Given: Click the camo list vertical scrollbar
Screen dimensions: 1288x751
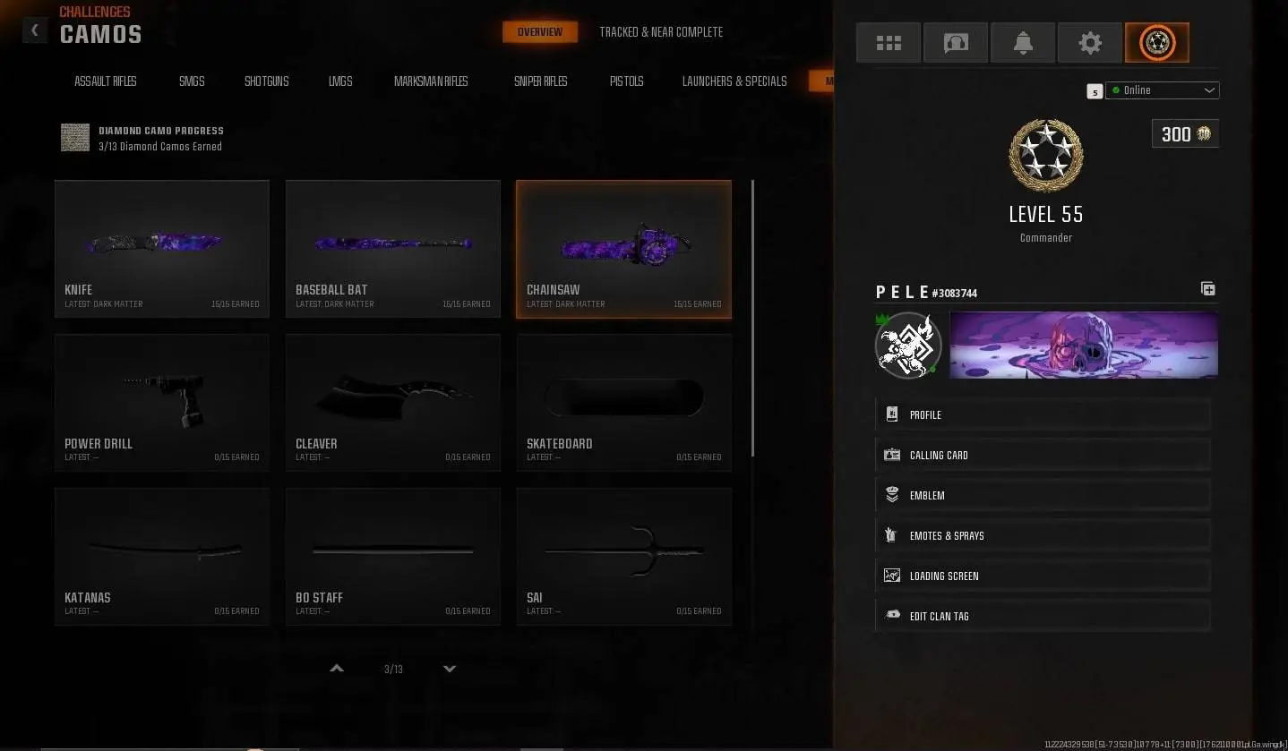Looking at the screenshot, I should coord(752,318).
